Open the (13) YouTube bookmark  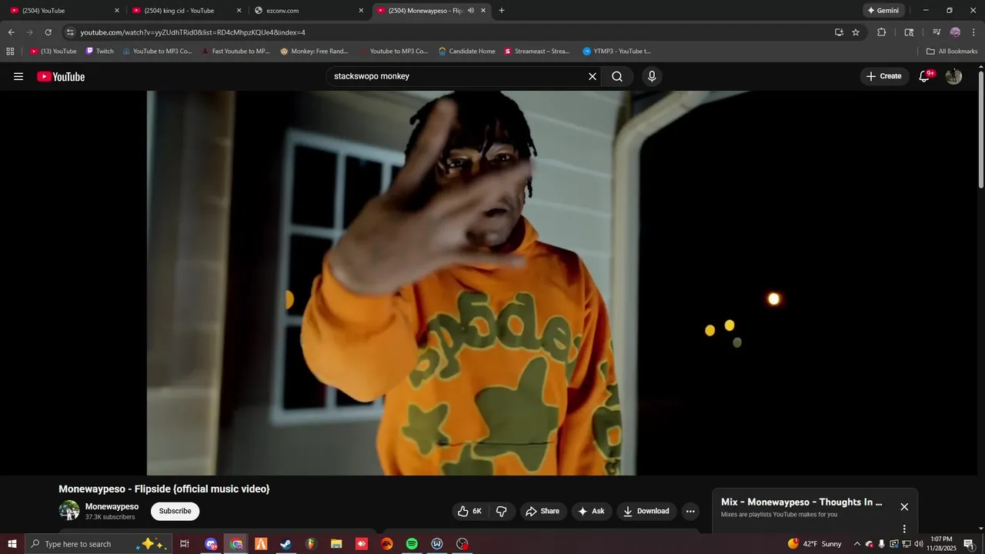click(x=53, y=52)
